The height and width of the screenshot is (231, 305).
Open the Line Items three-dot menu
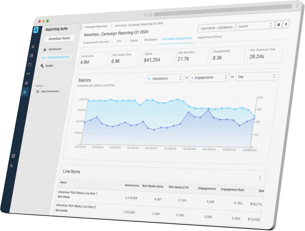260,178
